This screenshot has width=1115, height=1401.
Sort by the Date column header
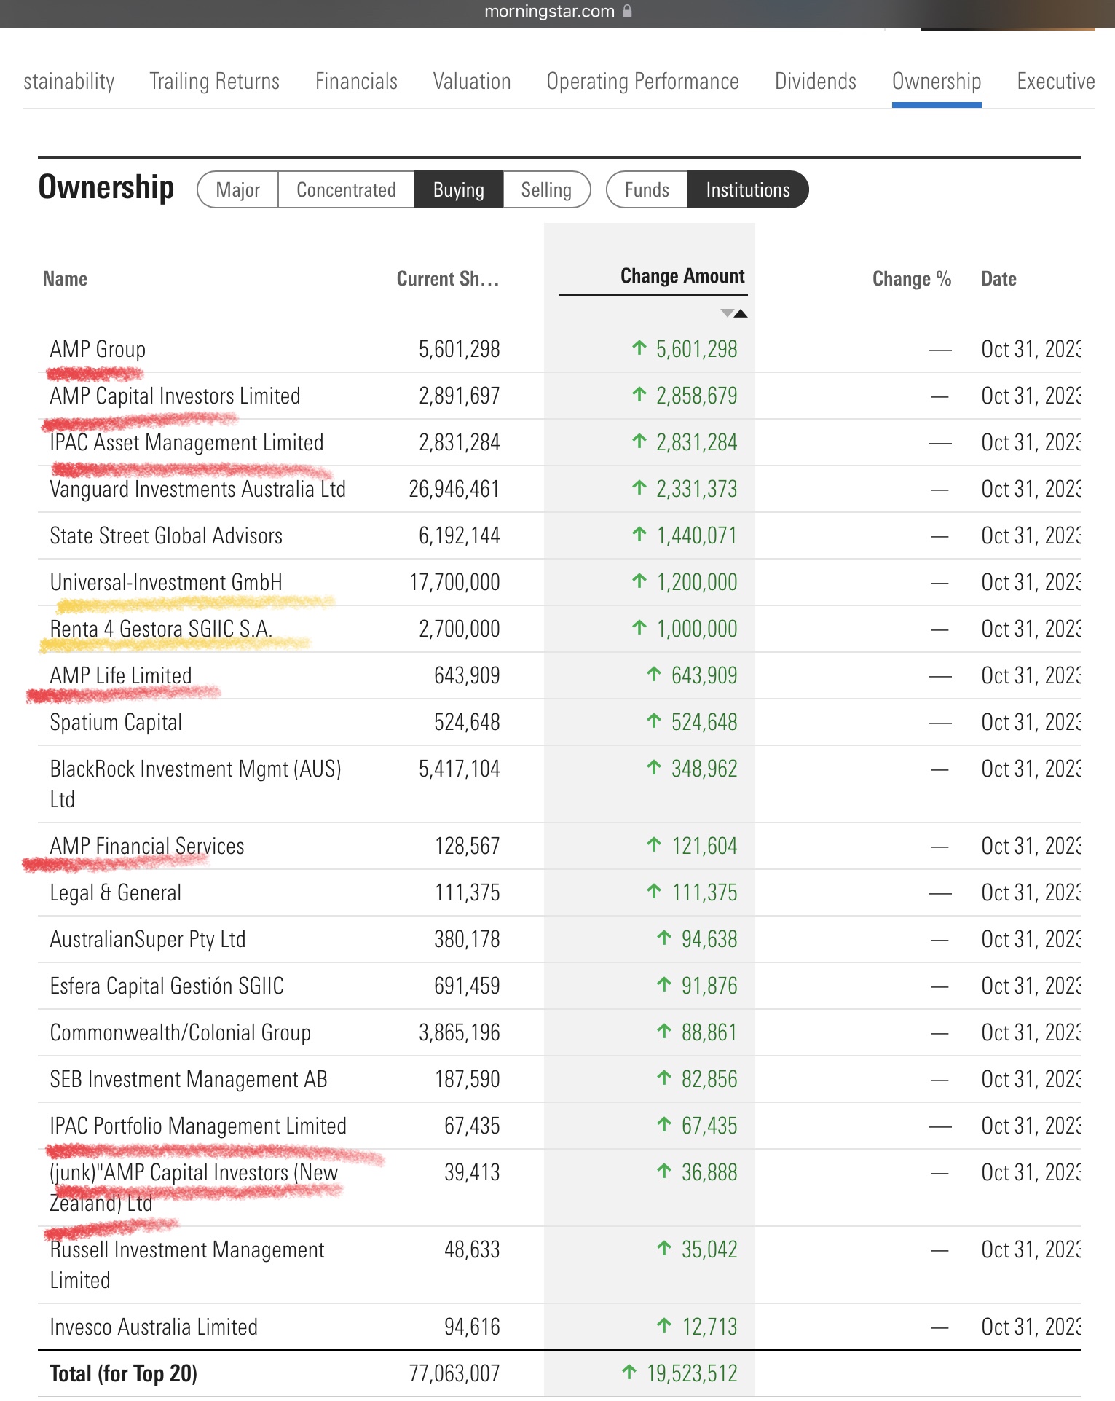[998, 279]
